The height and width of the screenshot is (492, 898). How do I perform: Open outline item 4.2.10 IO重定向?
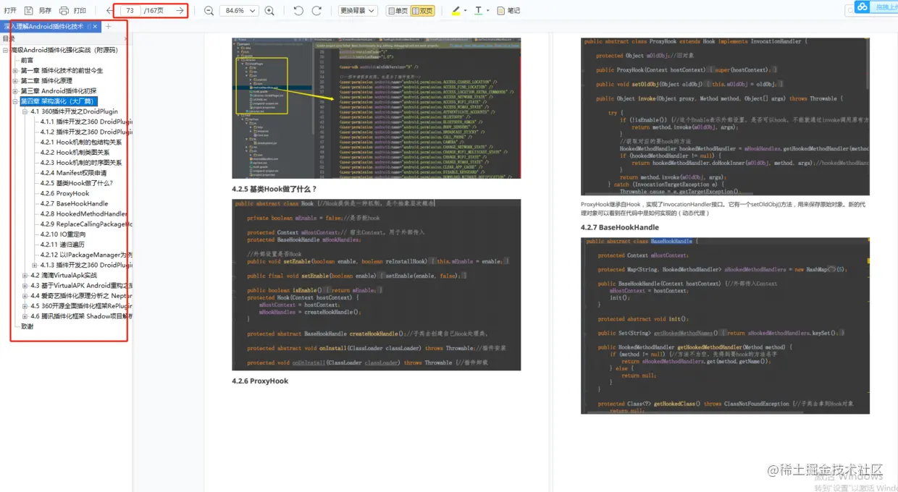click(63, 234)
